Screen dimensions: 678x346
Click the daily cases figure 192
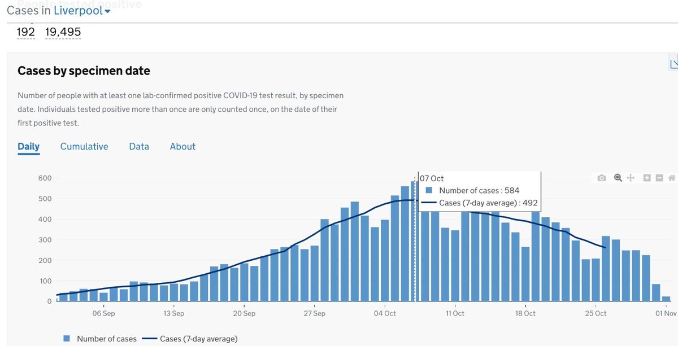pyautogui.click(x=25, y=32)
